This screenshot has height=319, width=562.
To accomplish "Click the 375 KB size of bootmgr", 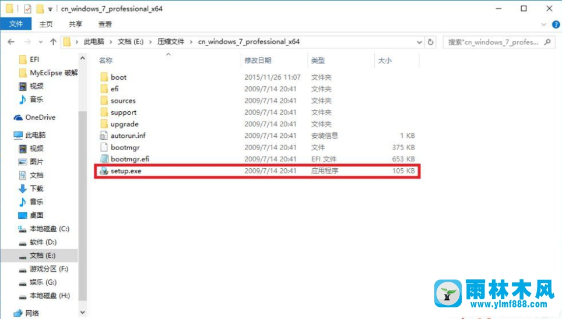I will point(403,147).
